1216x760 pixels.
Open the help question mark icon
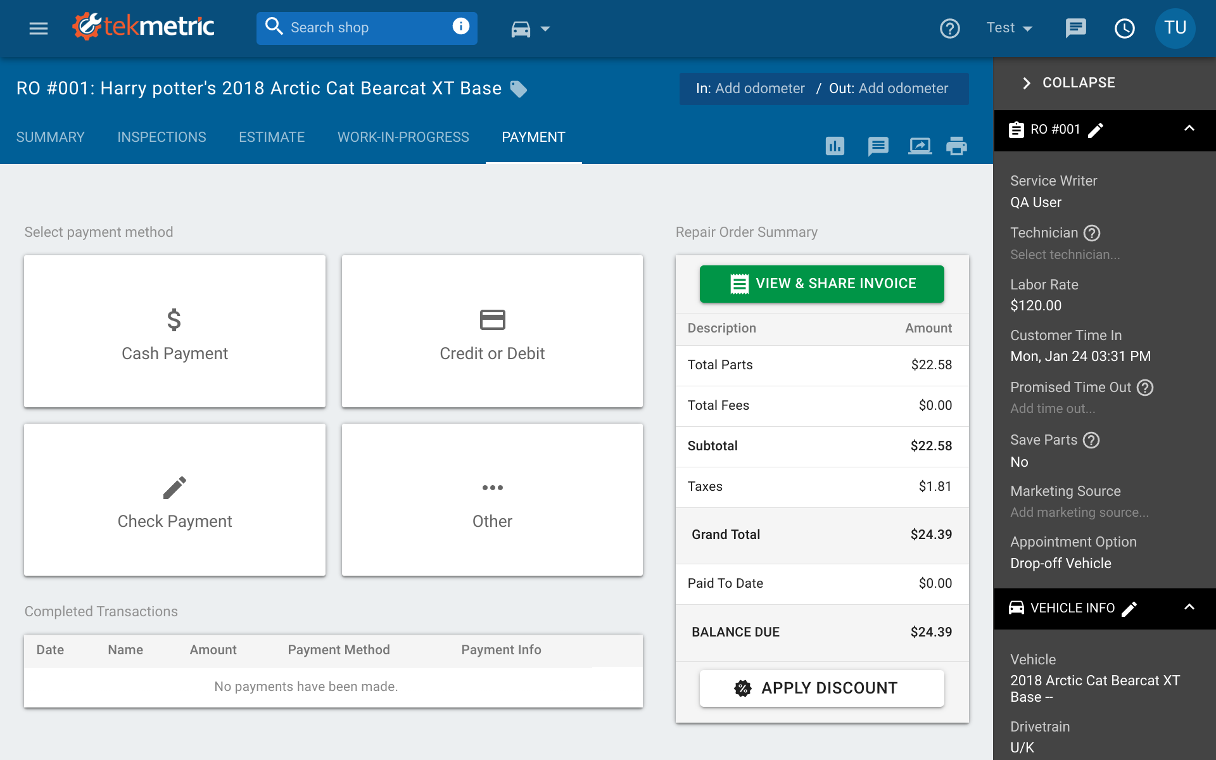(x=949, y=28)
